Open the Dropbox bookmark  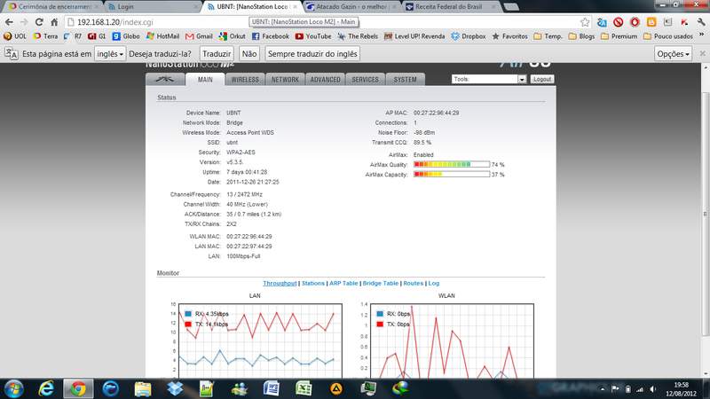(x=469, y=36)
